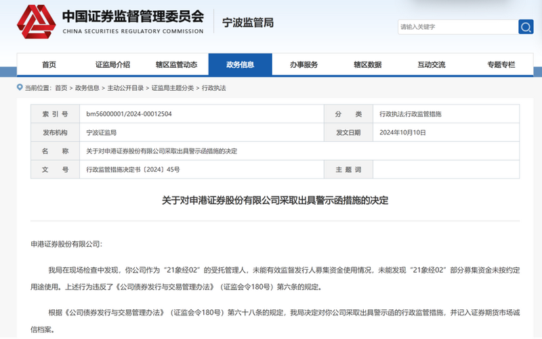
Task: Click the date 2024年10月10日
Action: (402, 132)
